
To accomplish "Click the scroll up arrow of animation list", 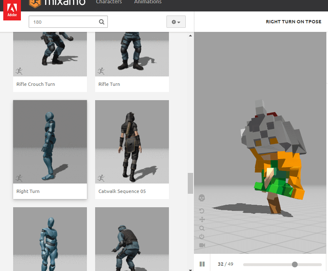I will coord(190,36).
